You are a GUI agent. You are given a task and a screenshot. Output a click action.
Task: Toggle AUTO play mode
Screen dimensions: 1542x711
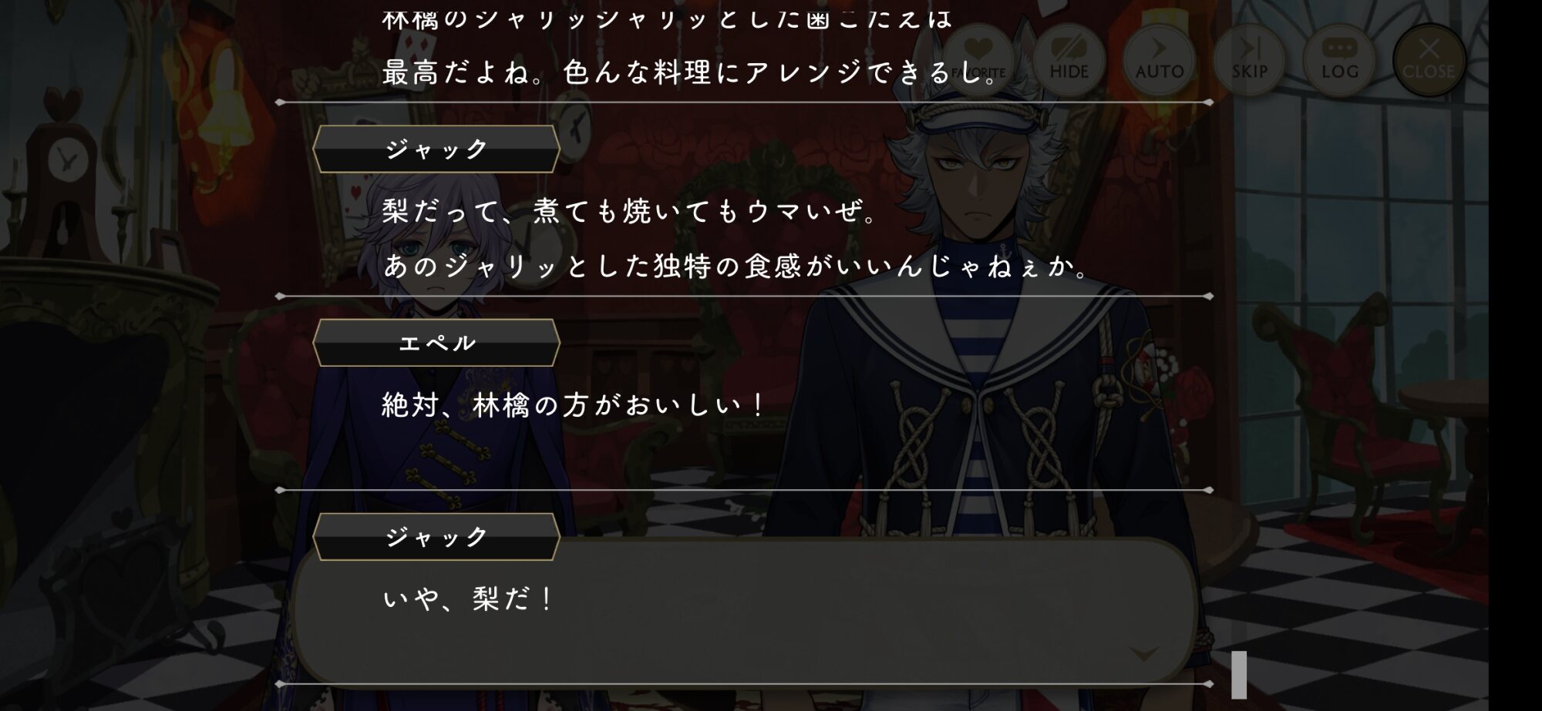tap(1159, 59)
